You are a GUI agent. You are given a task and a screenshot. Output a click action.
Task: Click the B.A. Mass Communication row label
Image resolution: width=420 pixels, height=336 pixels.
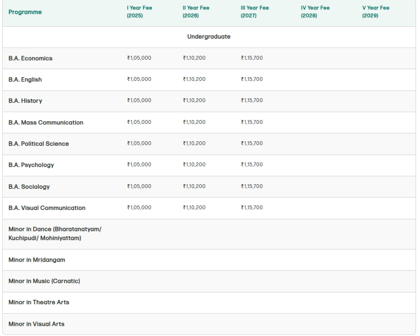click(46, 123)
